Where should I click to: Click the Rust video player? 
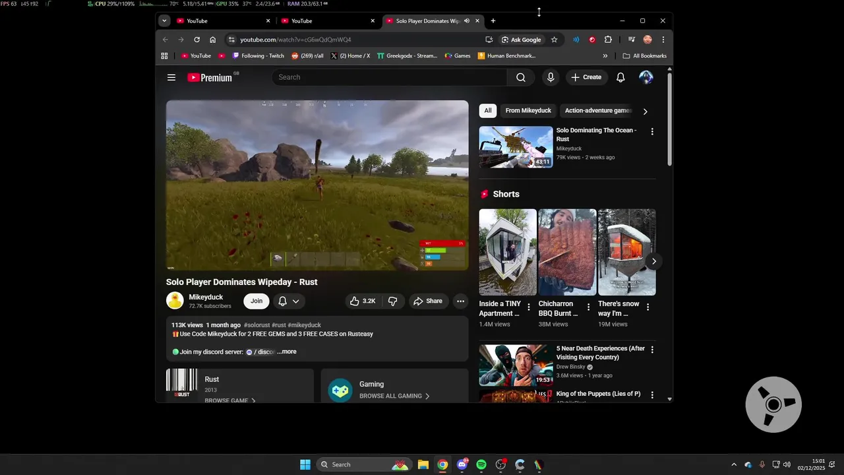coord(317,185)
